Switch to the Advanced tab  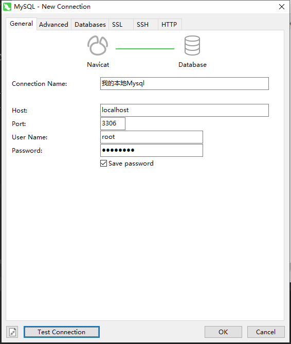53,24
